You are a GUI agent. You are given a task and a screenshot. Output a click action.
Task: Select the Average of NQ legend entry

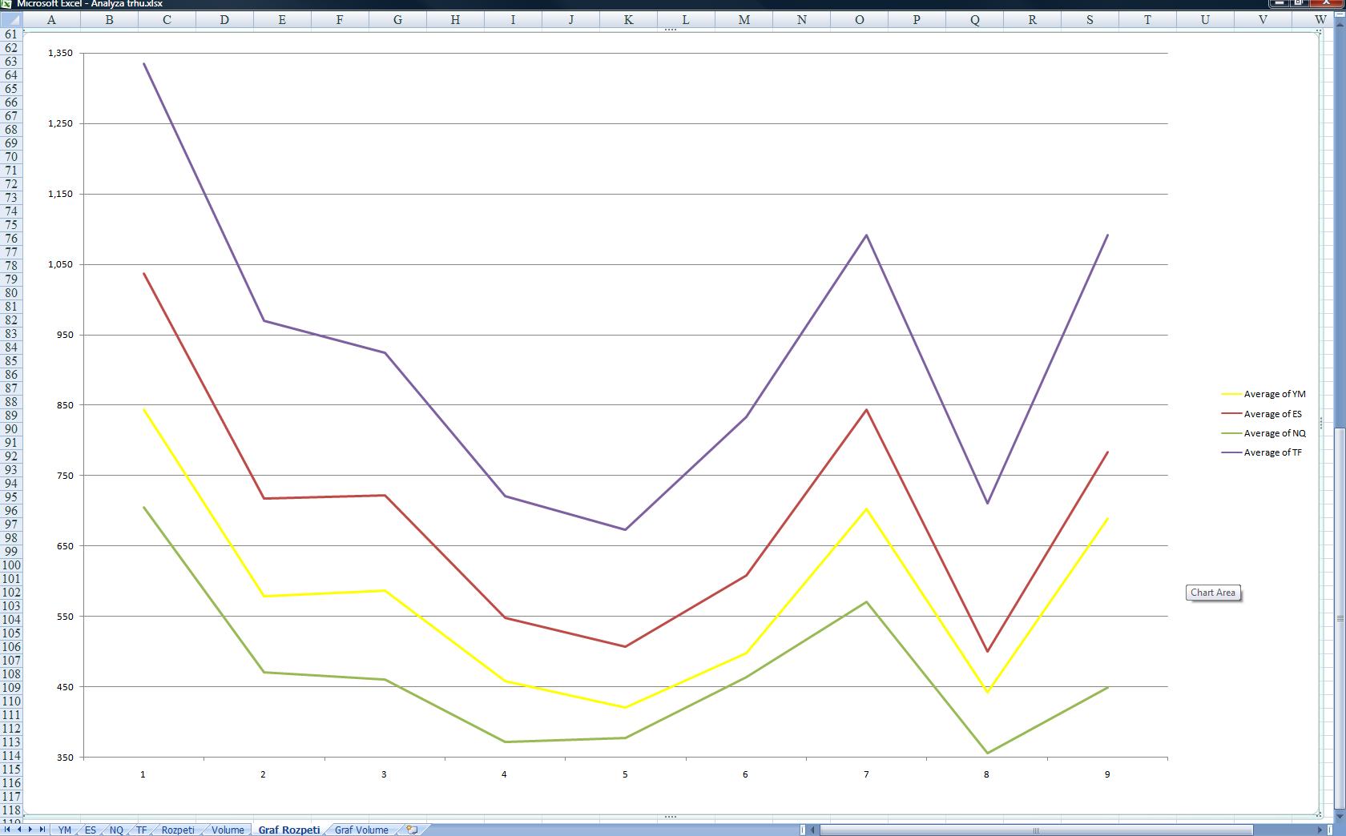pyautogui.click(x=1263, y=433)
